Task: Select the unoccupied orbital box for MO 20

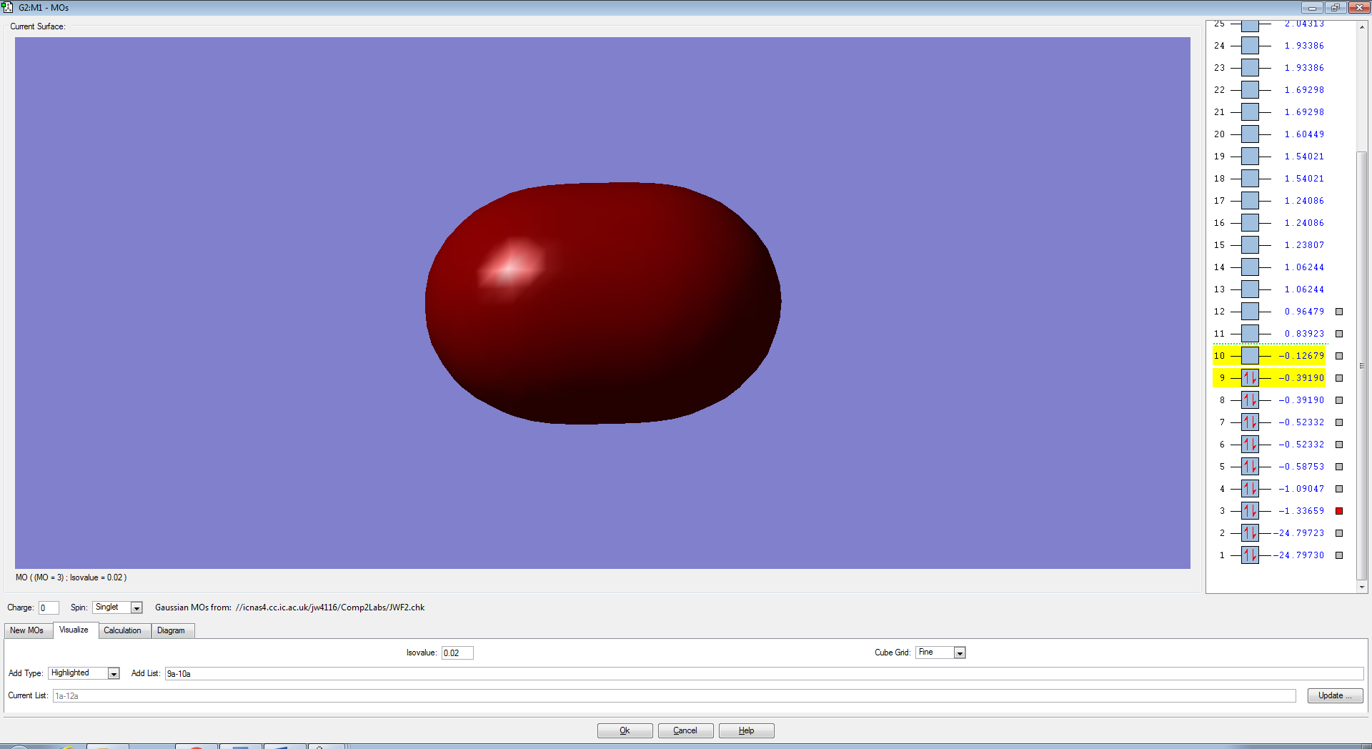Action: pos(1250,134)
